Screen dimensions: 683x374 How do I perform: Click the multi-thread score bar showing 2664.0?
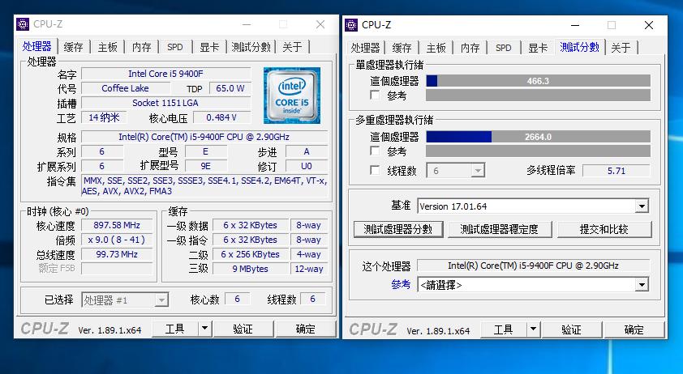[538, 137]
